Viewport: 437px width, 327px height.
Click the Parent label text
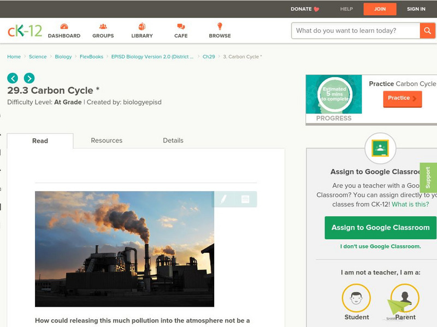click(405, 317)
